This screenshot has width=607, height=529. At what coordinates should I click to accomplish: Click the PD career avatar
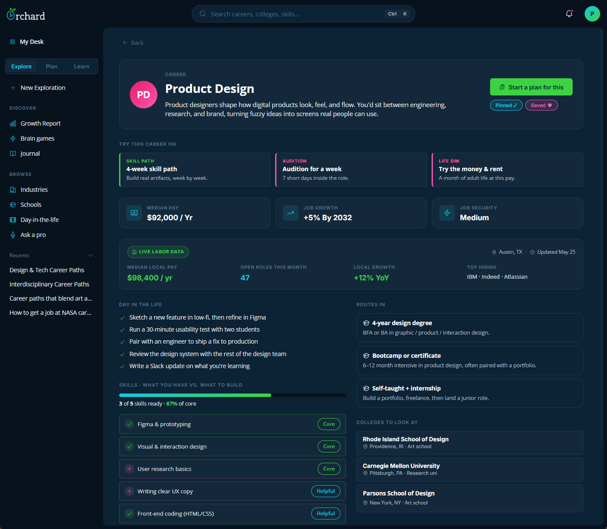(x=144, y=95)
